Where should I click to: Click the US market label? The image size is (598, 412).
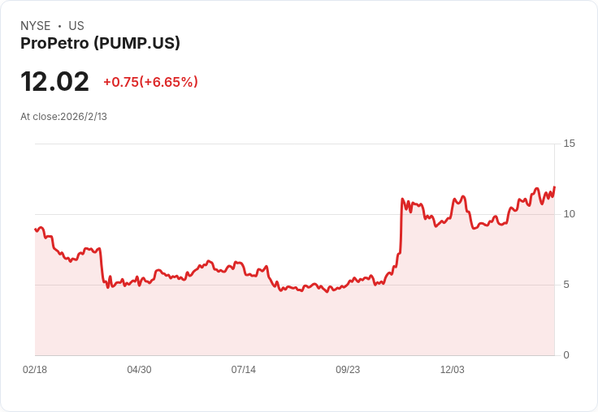tap(76, 26)
